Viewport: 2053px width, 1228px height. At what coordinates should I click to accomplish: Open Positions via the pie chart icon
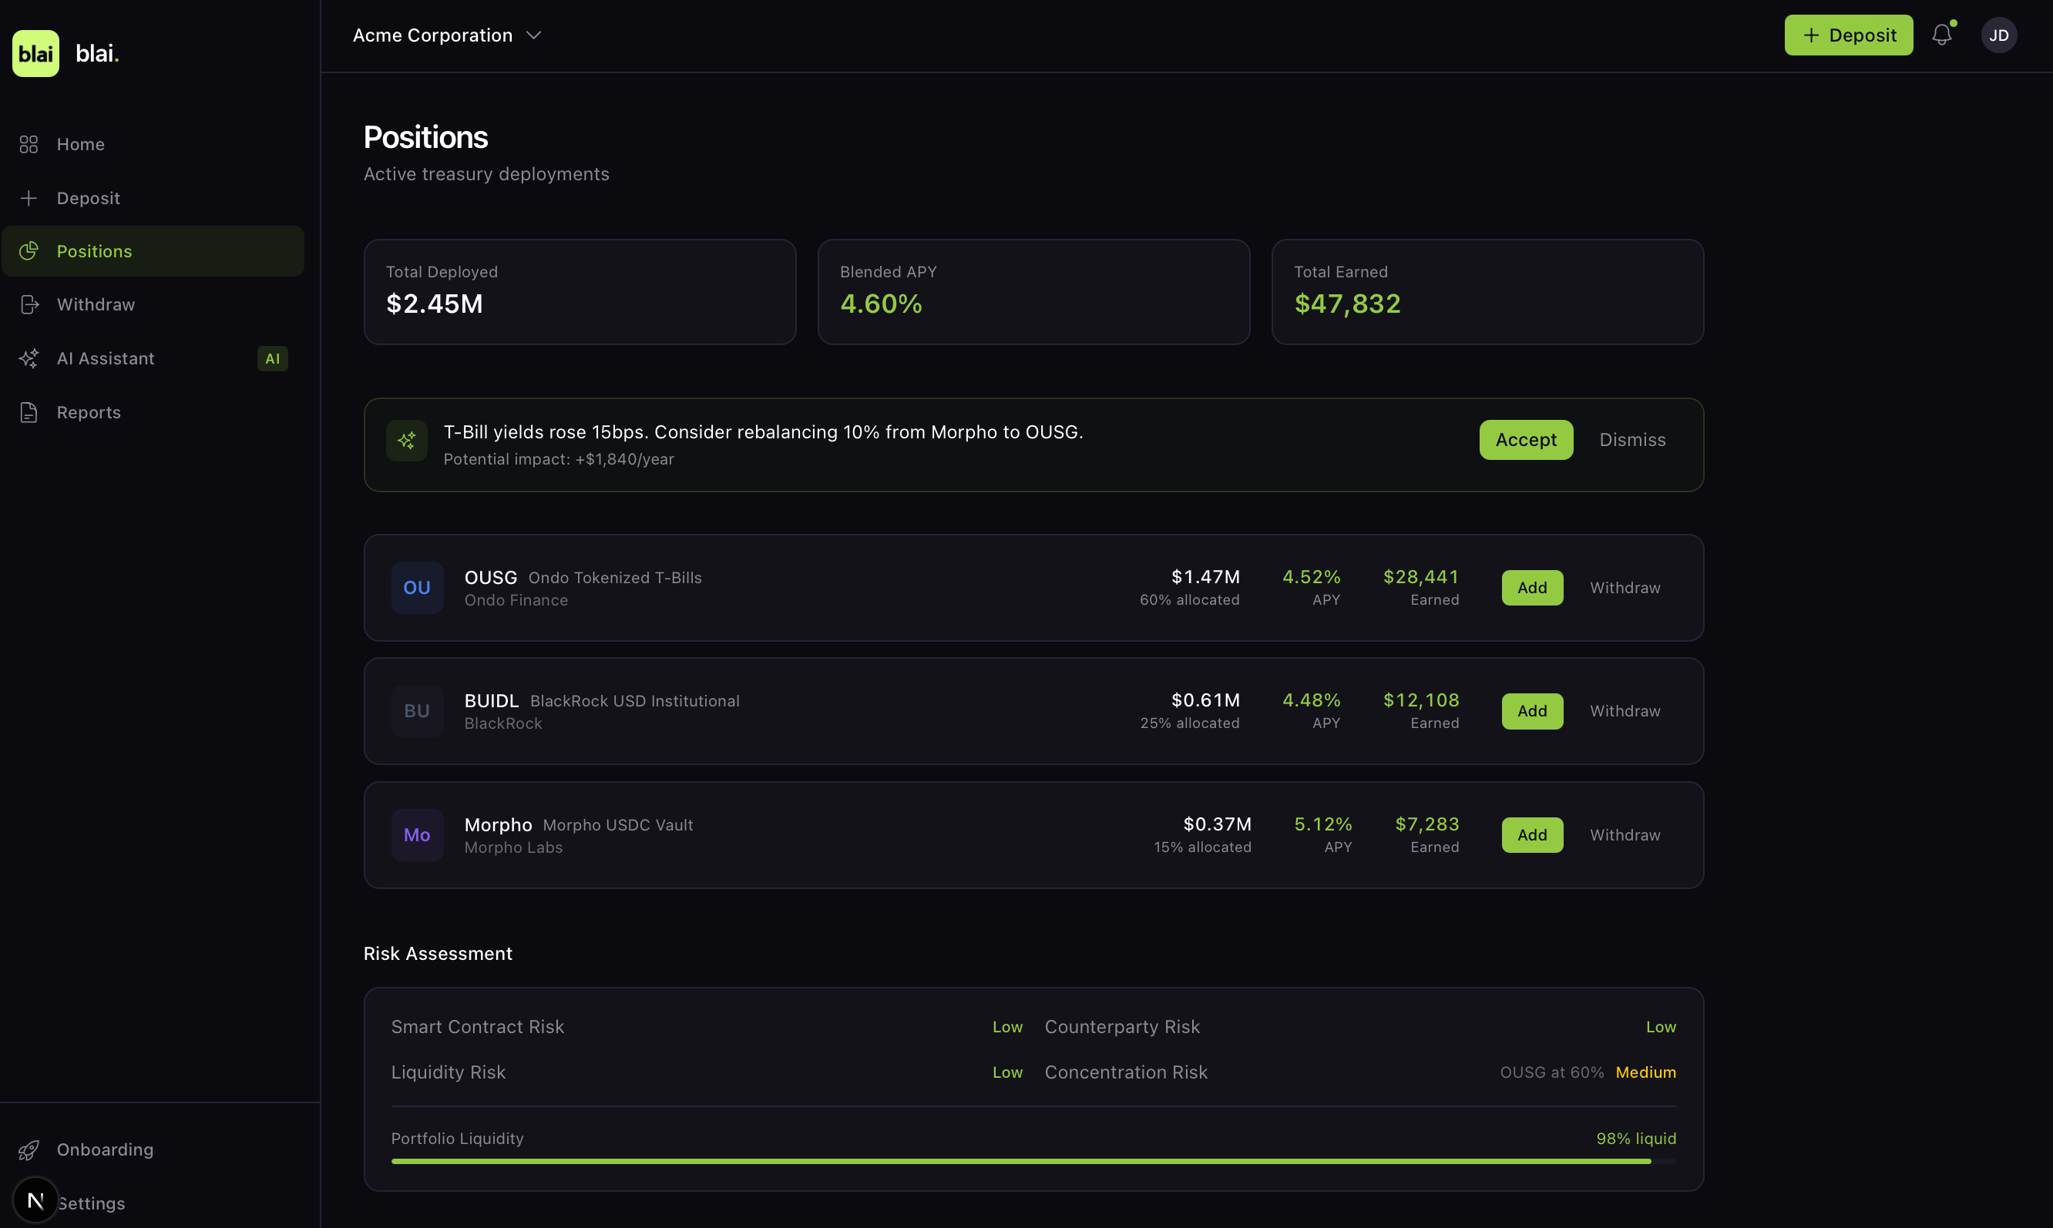click(29, 250)
